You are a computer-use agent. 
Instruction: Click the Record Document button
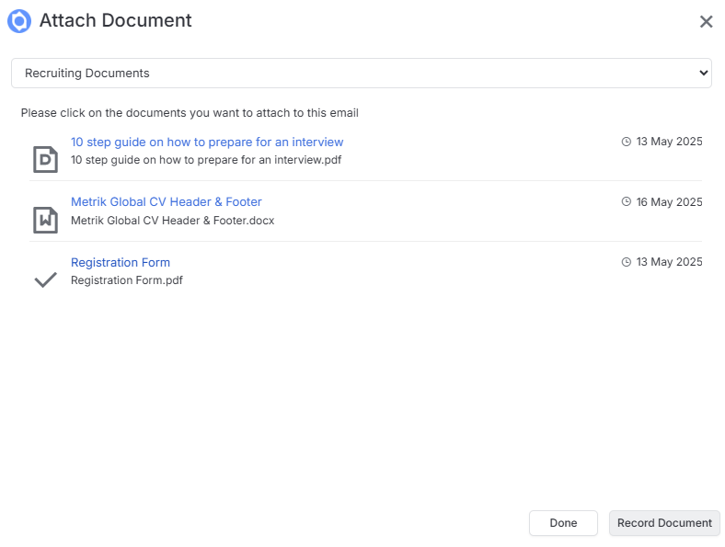tap(664, 523)
